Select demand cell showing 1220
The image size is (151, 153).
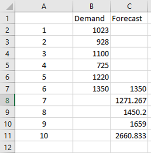(91, 77)
